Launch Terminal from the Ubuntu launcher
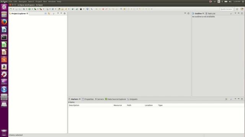This screenshot has height=137, width=245. (4, 37)
